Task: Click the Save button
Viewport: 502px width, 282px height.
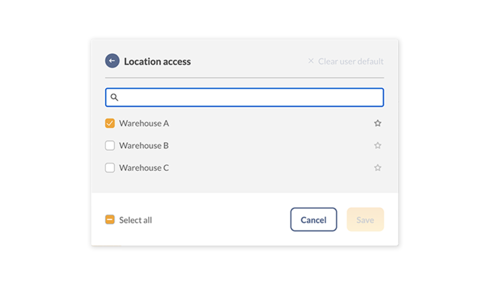Action: [x=365, y=220]
